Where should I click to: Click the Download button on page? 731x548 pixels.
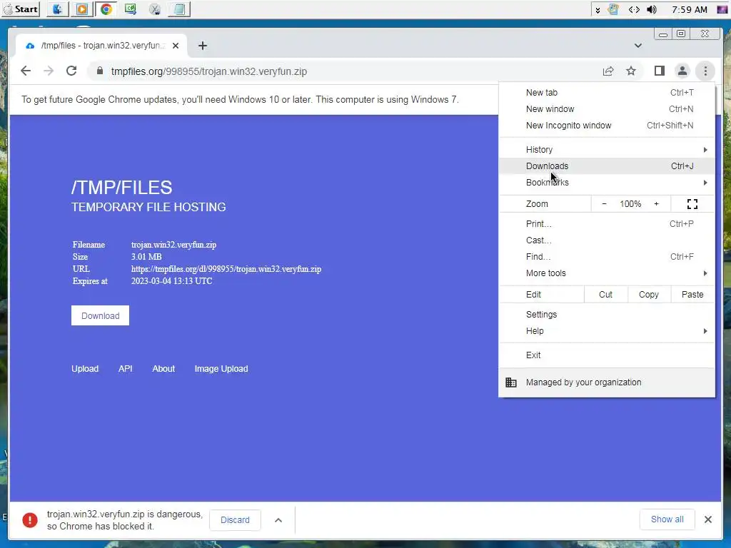pyautogui.click(x=100, y=315)
